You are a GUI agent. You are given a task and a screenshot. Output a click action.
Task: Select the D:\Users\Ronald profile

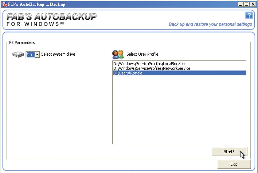tap(179, 73)
